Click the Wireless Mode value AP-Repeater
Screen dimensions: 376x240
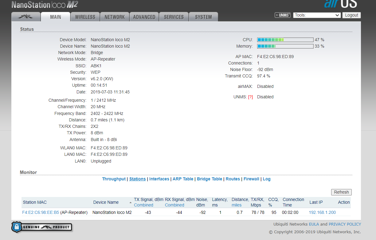point(103,59)
